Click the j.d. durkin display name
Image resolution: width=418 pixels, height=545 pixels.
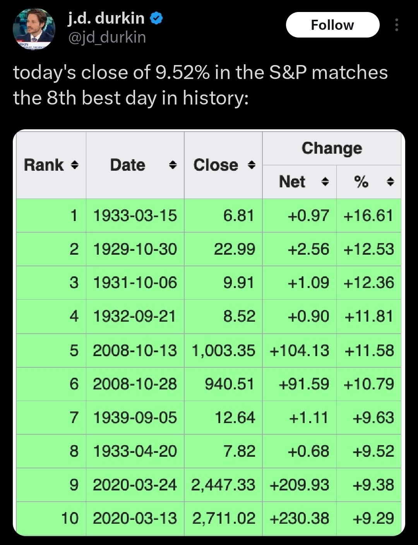pos(106,18)
